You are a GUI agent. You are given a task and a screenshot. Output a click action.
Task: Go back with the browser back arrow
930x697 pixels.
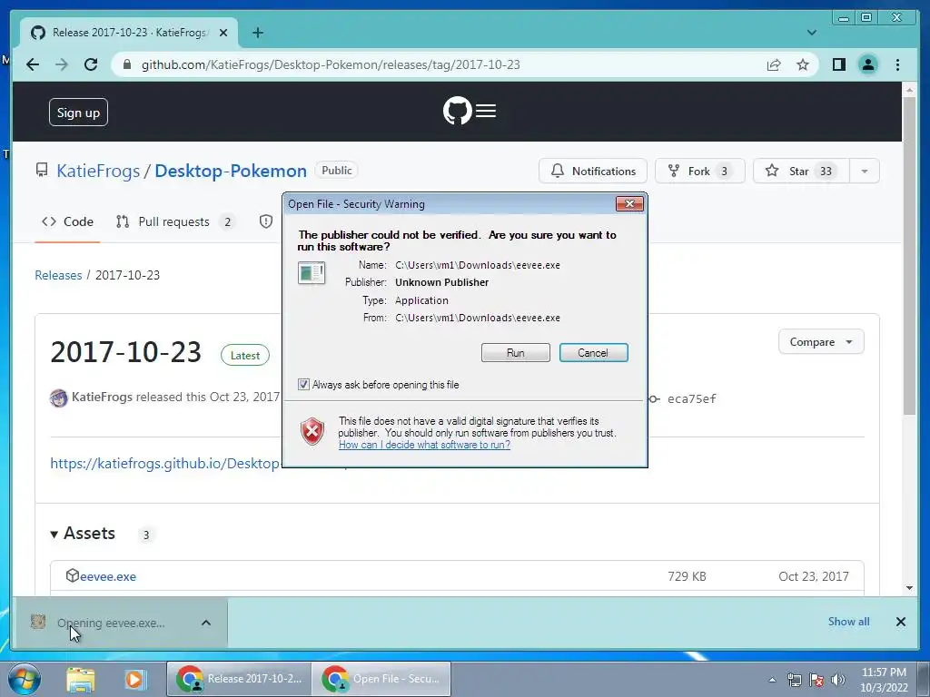pos(33,64)
